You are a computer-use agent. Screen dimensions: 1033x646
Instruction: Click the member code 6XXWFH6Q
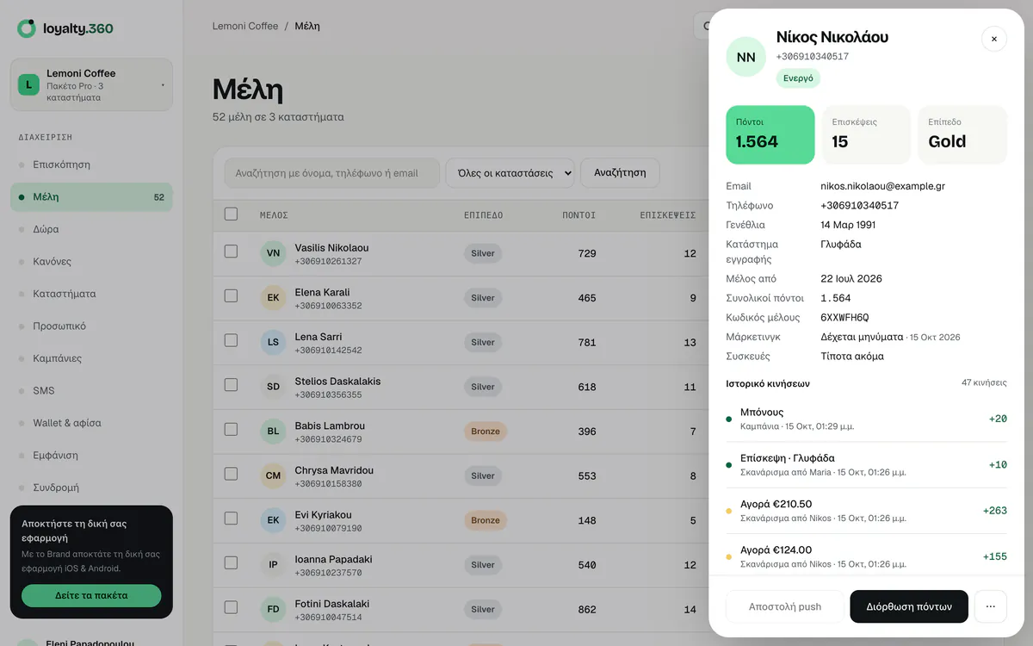click(x=845, y=318)
